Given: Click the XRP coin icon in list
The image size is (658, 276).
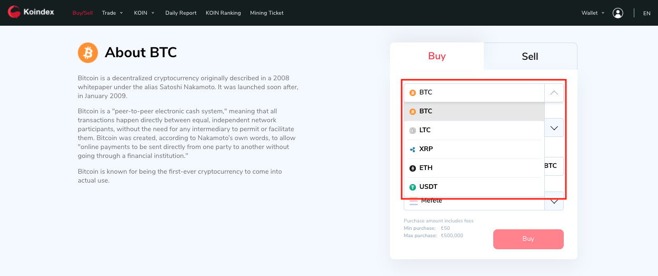Looking at the screenshot, I should (x=413, y=149).
